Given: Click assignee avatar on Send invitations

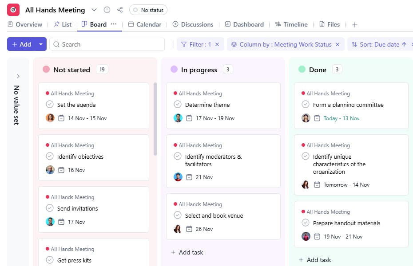Looking at the screenshot, I should tap(50, 222).
